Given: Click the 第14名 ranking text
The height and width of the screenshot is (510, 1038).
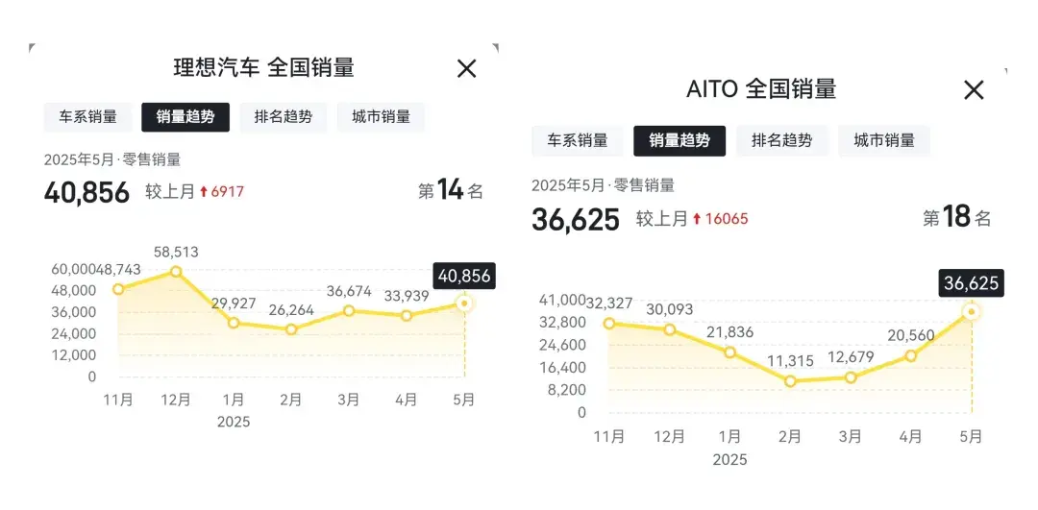Looking at the screenshot, I should (x=450, y=190).
